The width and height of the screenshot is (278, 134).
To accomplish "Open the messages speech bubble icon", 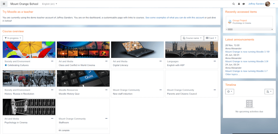I will coord(244,4).
